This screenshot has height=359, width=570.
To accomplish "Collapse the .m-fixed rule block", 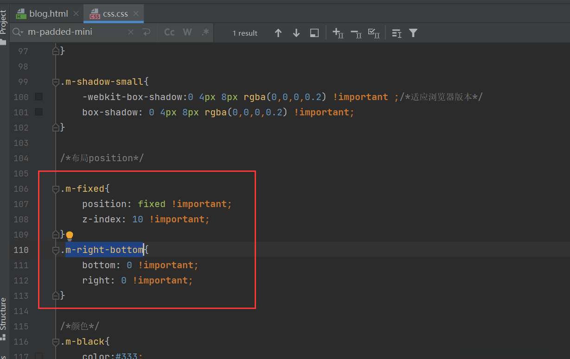I will pyautogui.click(x=56, y=189).
